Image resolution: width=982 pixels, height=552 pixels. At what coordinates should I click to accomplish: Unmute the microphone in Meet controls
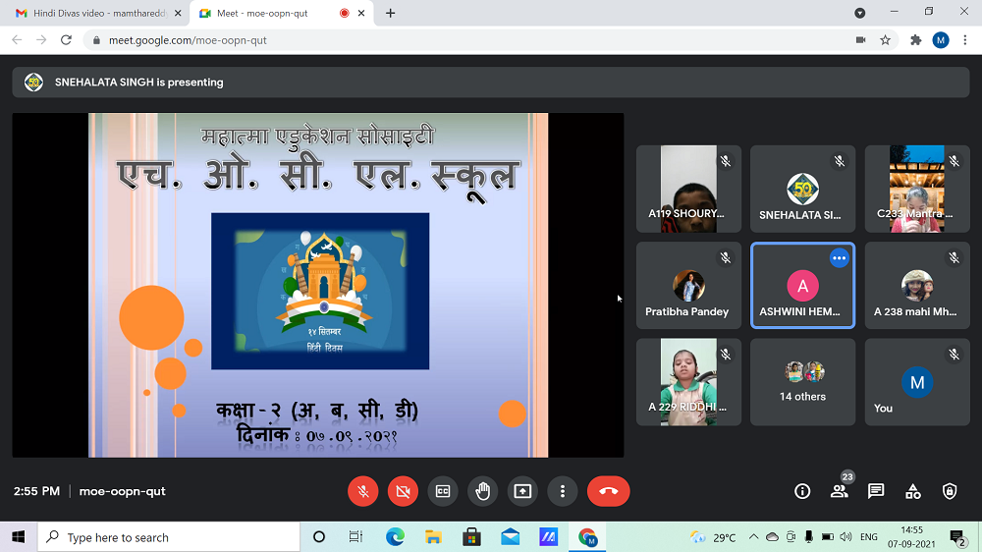(x=363, y=491)
